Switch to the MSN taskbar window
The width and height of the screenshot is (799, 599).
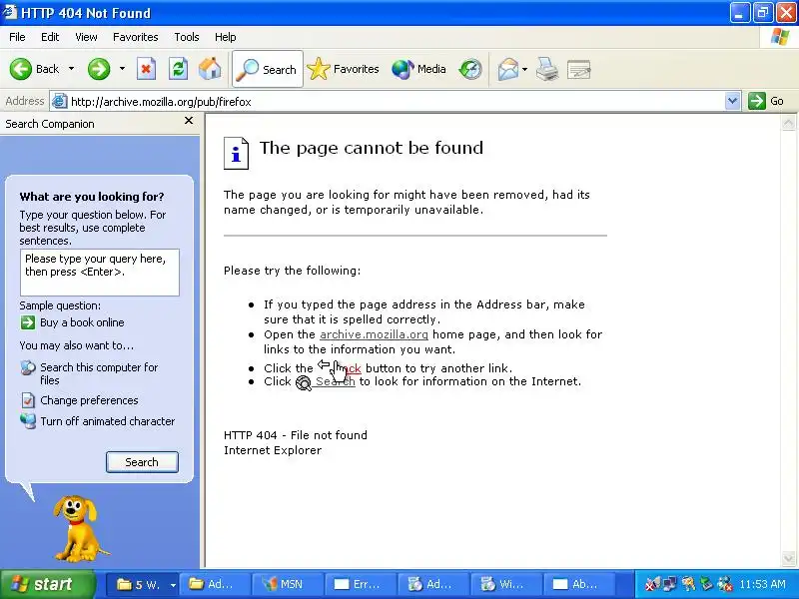[x=290, y=584]
